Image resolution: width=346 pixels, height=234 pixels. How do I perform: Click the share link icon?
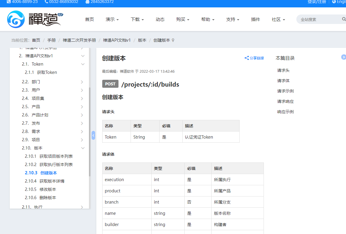point(247,58)
